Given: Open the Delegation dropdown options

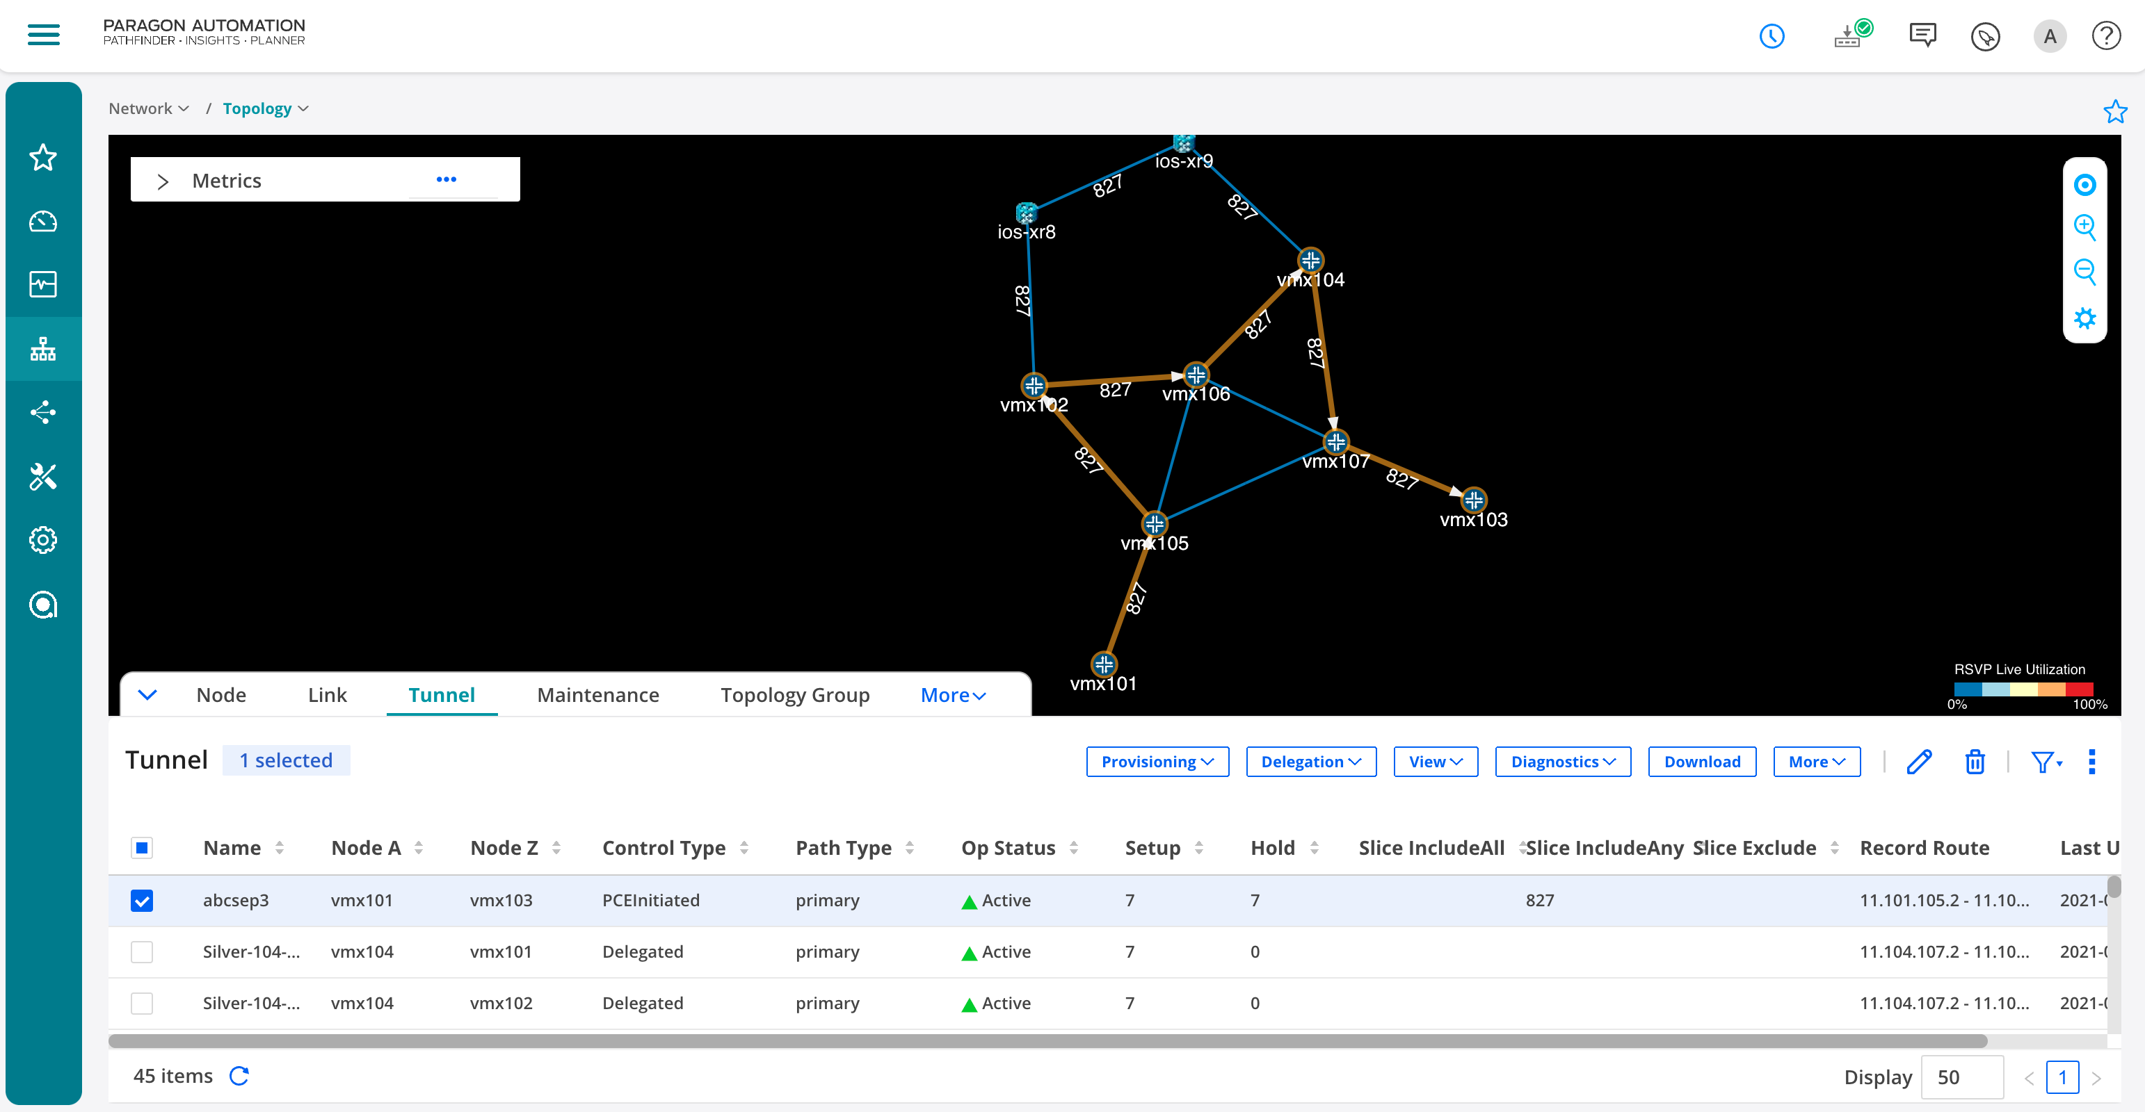Looking at the screenshot, I should click(1308, 762).
